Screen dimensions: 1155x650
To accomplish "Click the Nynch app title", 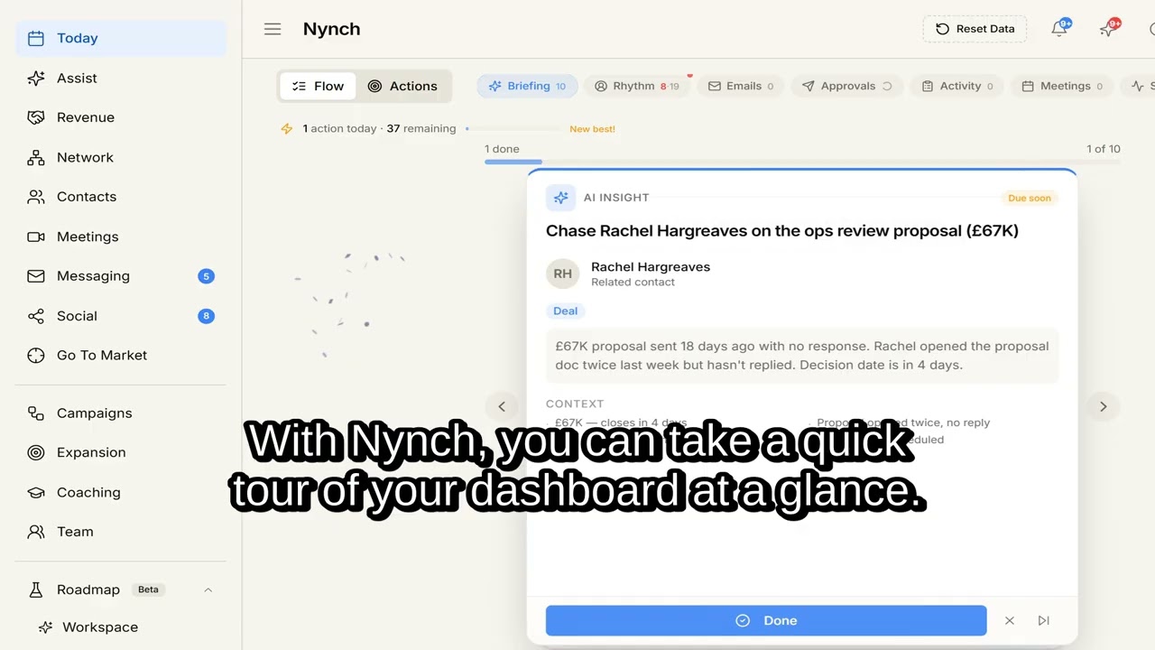I will (331, 29).
